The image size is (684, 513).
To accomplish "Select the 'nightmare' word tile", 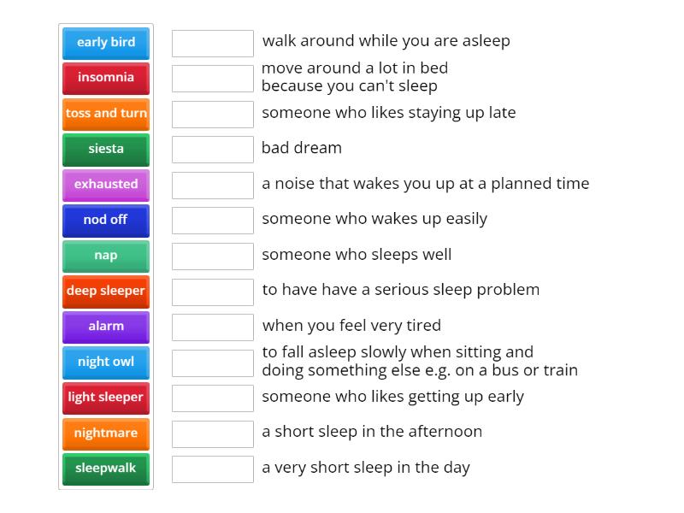I will coord(105,433).
